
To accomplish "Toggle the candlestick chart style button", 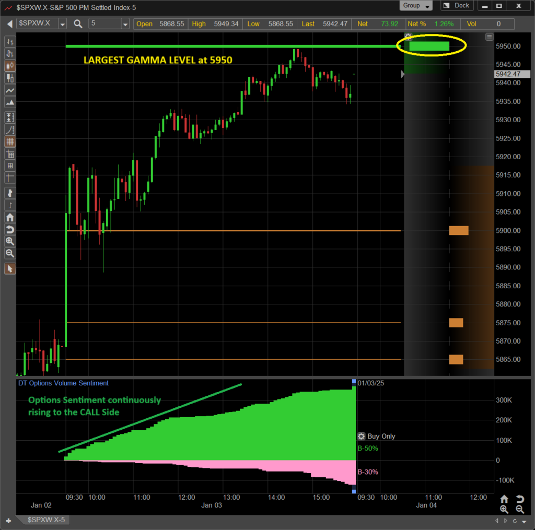I will click(10, 66).
